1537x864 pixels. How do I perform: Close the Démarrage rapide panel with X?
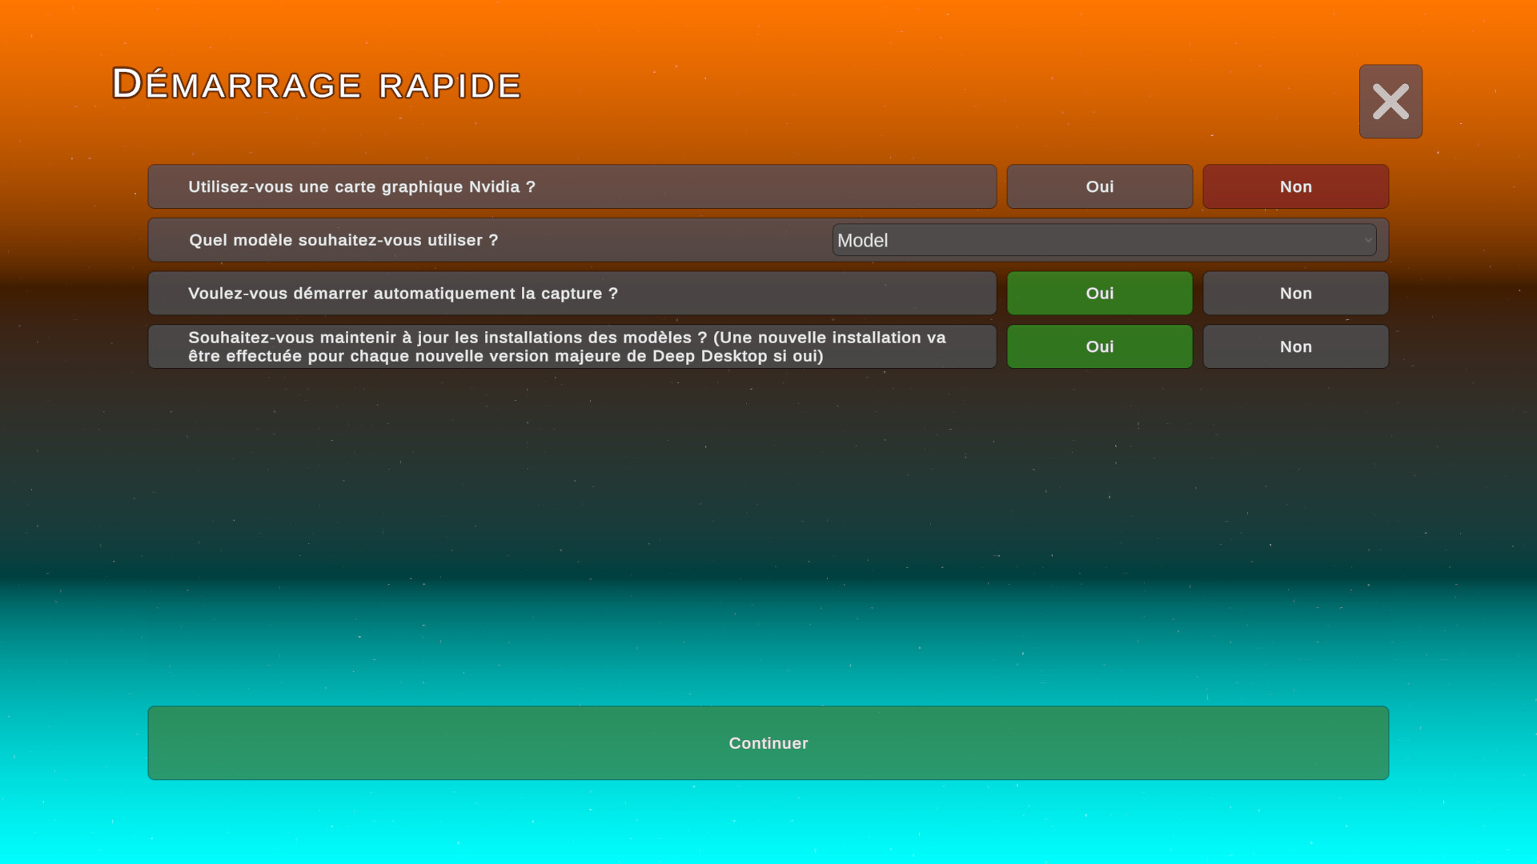point(1391,102)
